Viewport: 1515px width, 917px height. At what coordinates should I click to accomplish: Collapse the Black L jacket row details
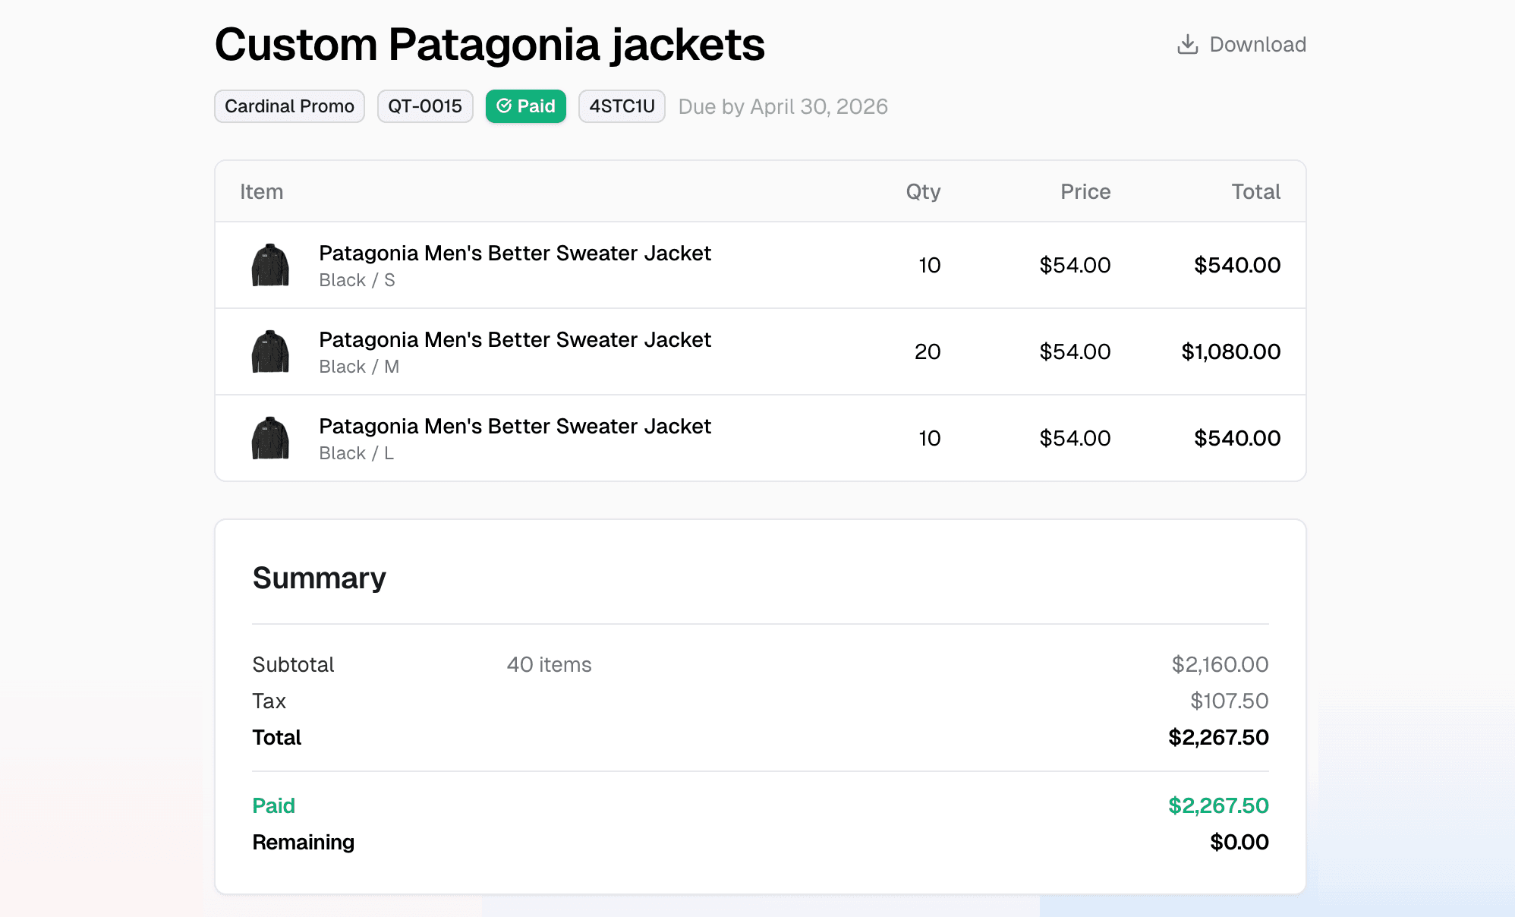click(x=515, y=426)
